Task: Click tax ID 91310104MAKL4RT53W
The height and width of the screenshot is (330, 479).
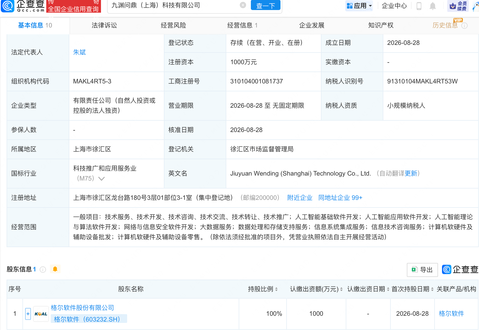Action: pos(422,81)
